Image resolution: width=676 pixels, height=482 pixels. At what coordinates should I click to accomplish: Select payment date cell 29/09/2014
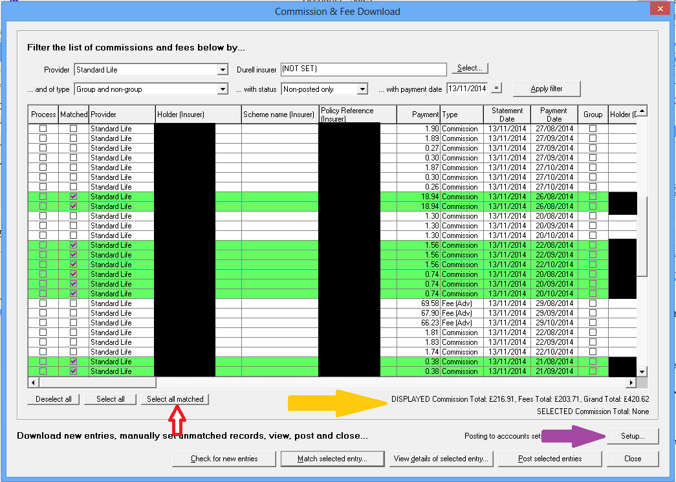pos(554,313)
